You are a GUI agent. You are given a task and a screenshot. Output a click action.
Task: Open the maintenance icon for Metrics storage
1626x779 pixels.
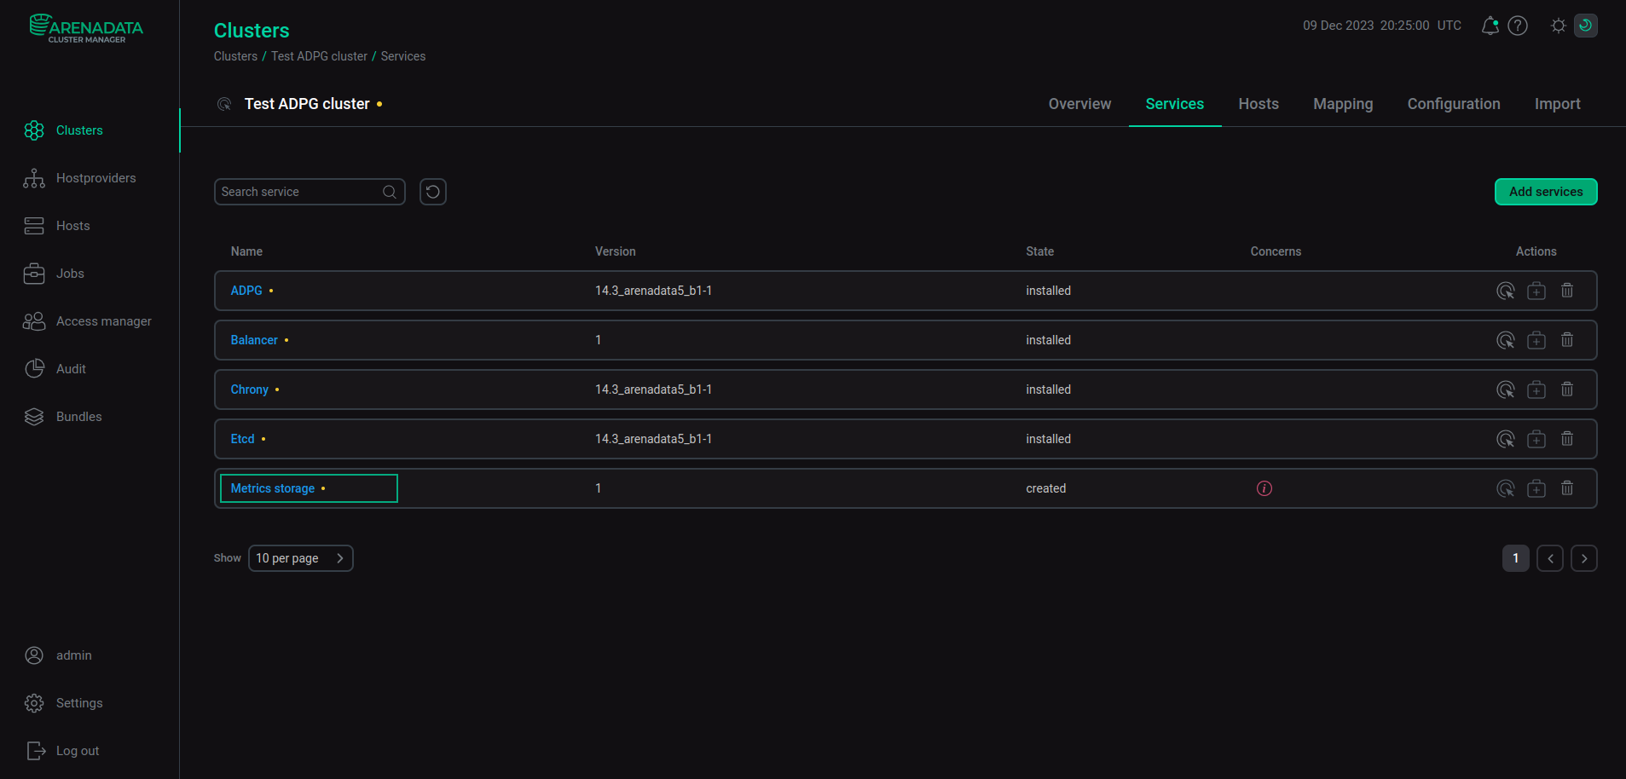1536,488
